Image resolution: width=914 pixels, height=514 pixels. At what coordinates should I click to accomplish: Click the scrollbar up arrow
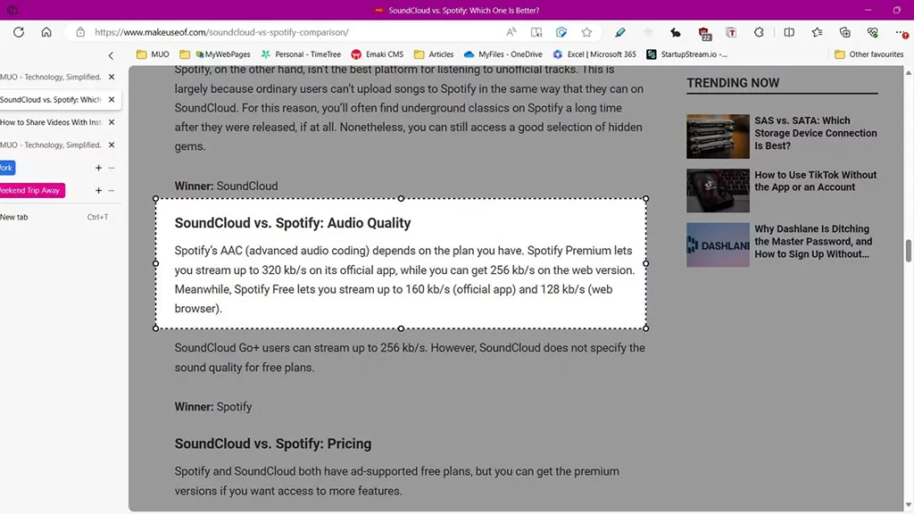tap(908, 73)
